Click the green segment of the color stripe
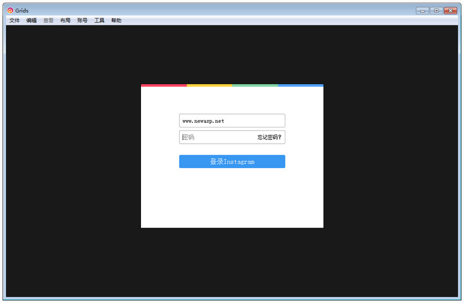464x303 pixels. coord(255,85)
